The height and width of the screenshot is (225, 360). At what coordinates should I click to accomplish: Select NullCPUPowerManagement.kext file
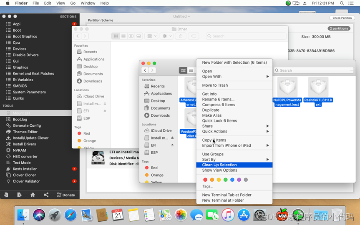(287, 92)
